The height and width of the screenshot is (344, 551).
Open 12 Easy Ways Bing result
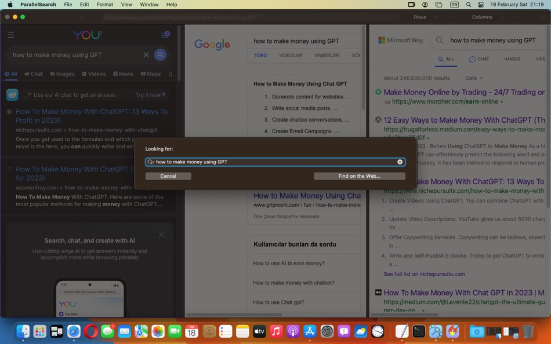click(x=464, y=120)
